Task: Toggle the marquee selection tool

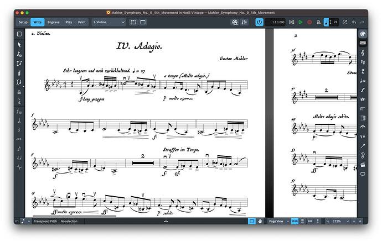Action: pyautogui.click(x=252, y=221)
